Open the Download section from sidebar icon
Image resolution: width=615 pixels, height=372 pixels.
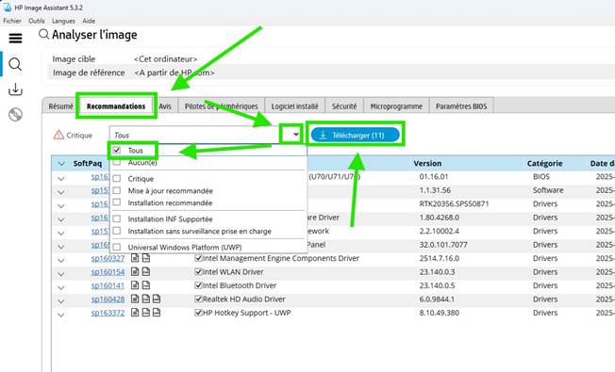[x=15, y=89]
